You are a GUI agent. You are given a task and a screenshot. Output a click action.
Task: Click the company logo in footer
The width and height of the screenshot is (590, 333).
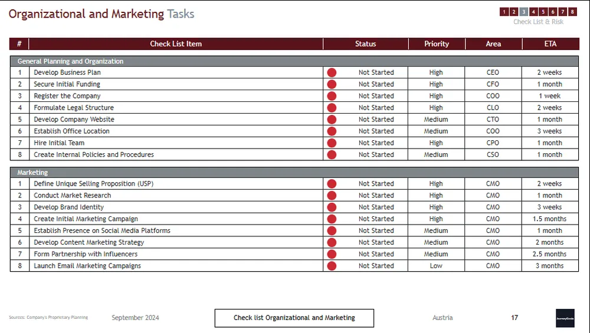565,318
